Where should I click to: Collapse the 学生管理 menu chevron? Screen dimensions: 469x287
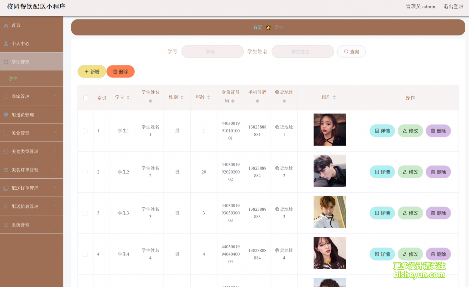click(x=55, y=61)
